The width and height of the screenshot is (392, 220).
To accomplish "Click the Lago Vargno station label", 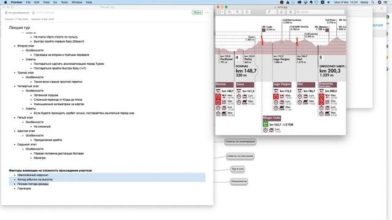I will click(x=282, y=84).
